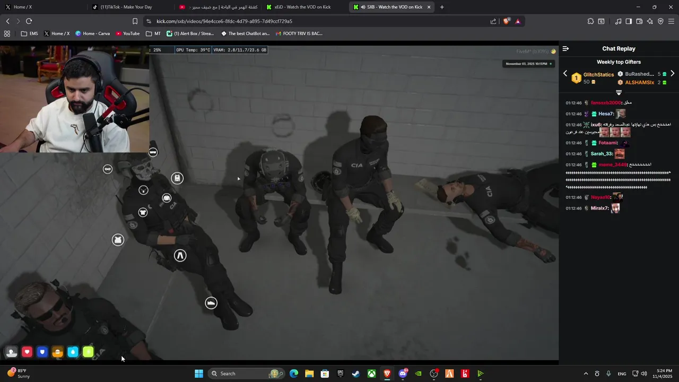Open the Brave Wallet icon

pyautogui.click(x=639, y=21)
